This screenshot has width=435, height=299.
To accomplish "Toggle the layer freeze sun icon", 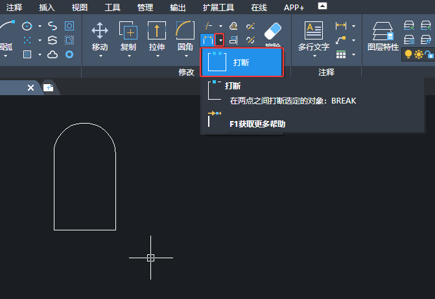I will coord(419,54).
